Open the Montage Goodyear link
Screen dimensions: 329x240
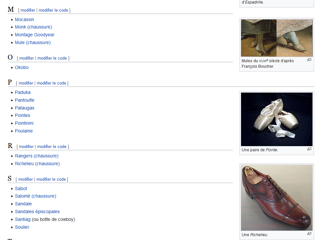(35, 35)
